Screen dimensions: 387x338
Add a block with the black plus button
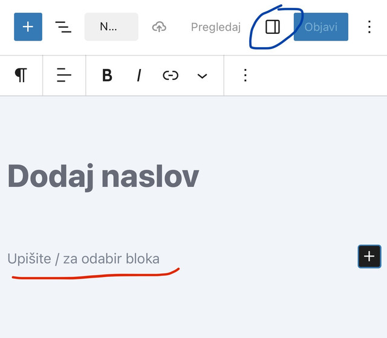[369, 256]
